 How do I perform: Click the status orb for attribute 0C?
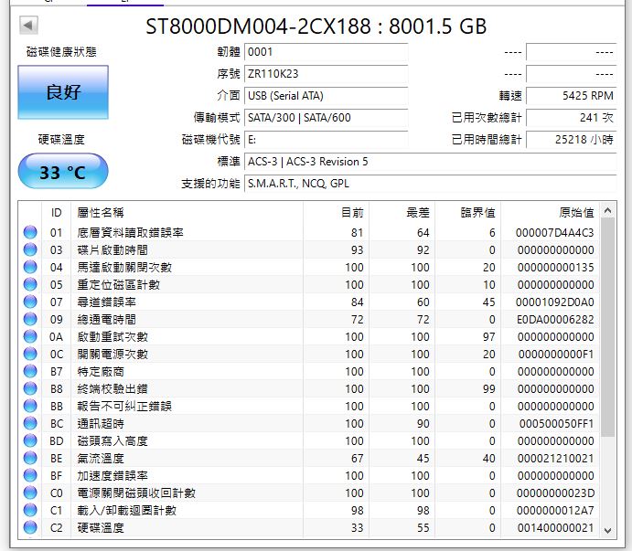(x=30, y=354)
